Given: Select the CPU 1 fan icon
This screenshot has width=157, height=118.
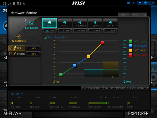Looking at the screenshot, I should [x=49, y=22].
